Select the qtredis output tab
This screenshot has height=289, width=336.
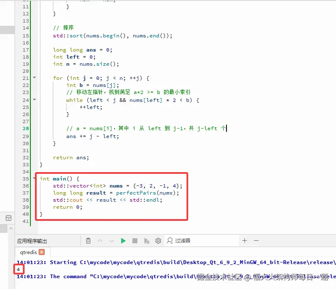point(28,252)
